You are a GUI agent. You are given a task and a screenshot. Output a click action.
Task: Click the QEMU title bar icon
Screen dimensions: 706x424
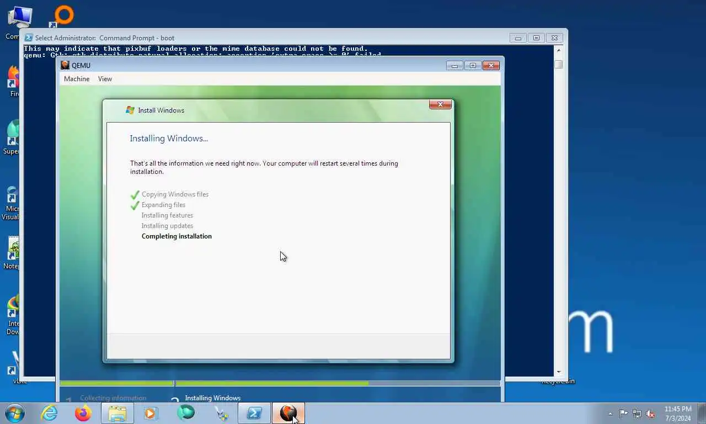point(65,65)
